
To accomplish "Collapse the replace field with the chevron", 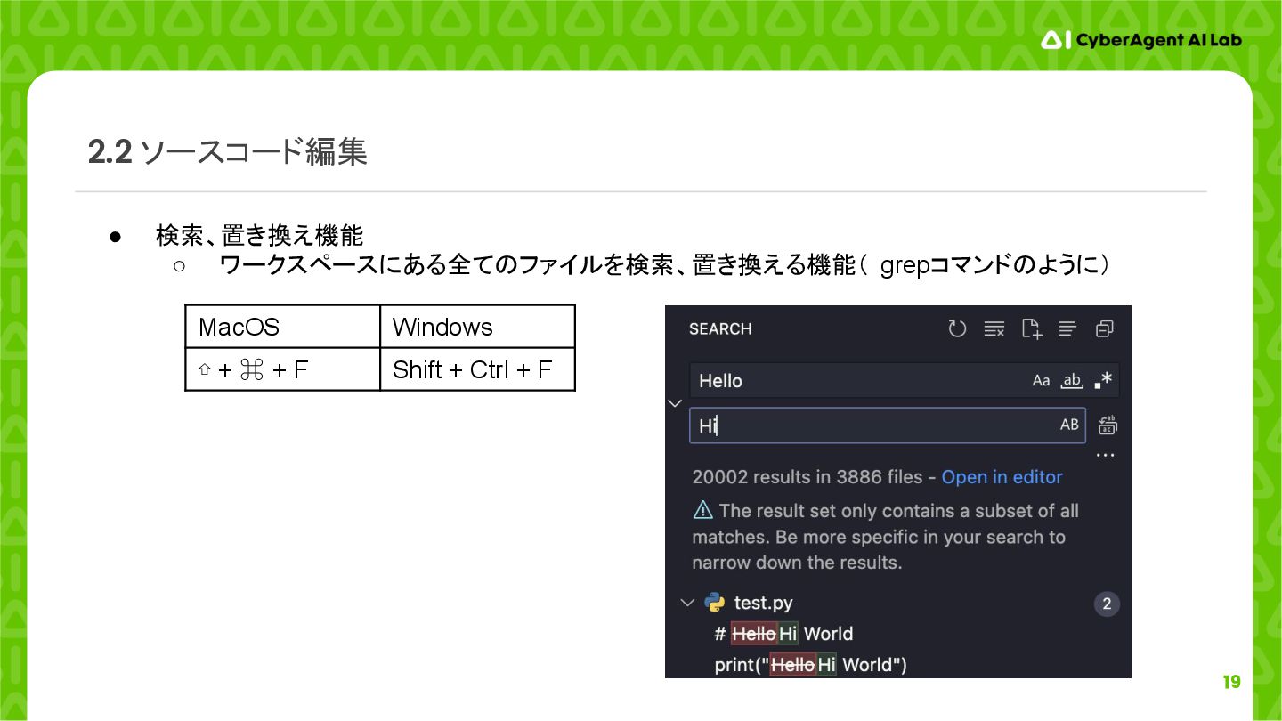I will point(675,403).
